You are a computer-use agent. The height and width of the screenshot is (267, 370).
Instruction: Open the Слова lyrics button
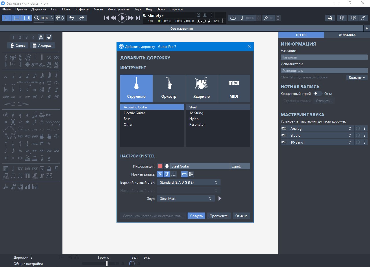(x=18, y=45)
